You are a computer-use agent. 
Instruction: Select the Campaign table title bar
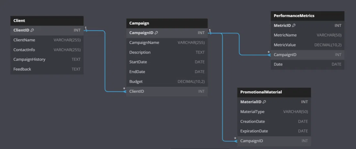pyautogui.click(x=167, y=23)
